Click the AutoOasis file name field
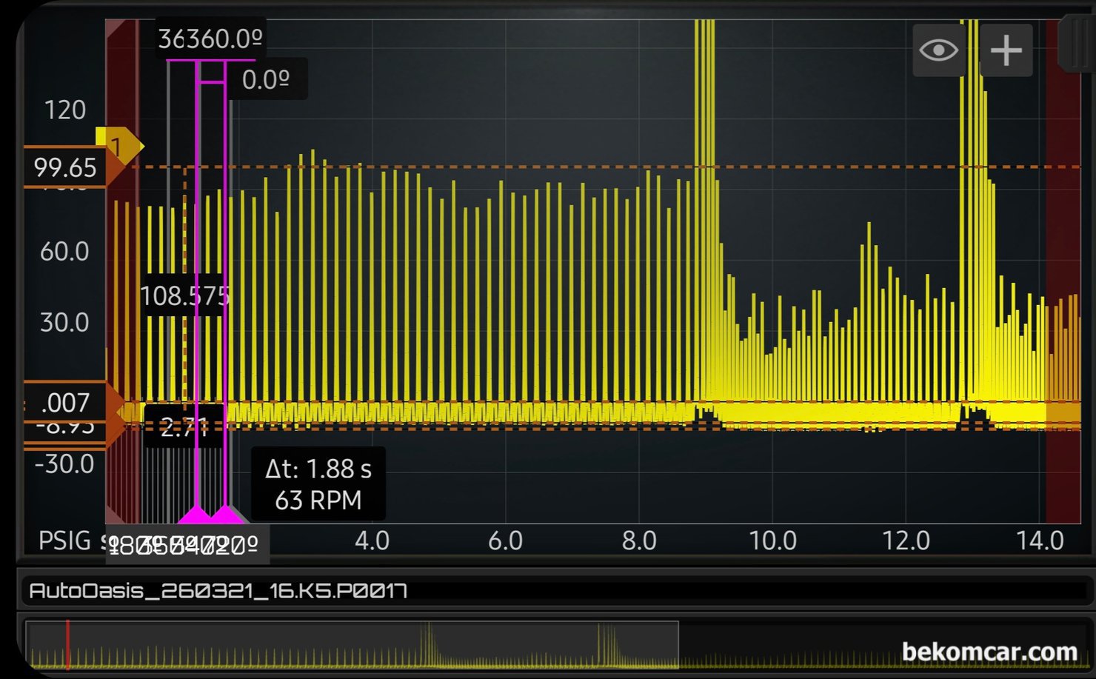The image size is (1096, 679). tap(217, 591)
